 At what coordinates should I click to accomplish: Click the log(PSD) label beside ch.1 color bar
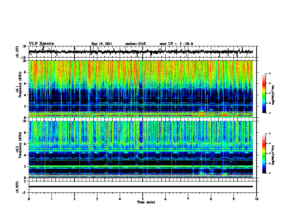tap(273, 95)
